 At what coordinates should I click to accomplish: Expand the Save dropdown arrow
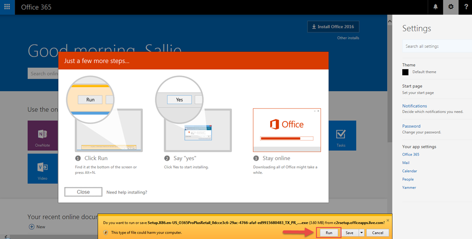362,233
